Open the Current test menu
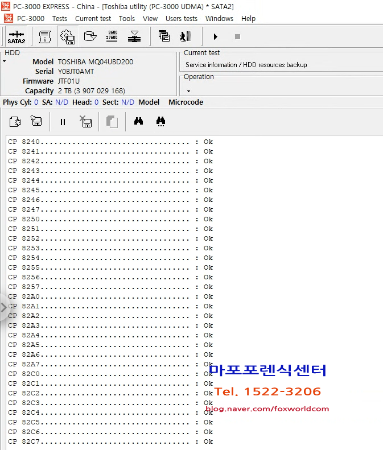This screenshot has height=450, width=383. tap(93, 19)
